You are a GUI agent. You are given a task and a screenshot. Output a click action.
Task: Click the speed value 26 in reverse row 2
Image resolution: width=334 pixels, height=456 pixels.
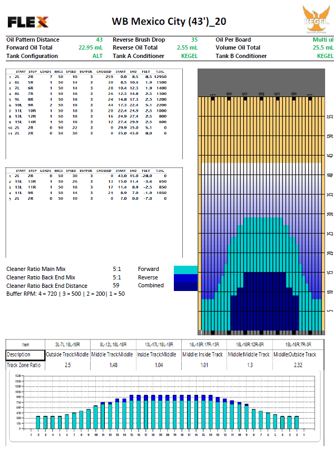point(75,181)
